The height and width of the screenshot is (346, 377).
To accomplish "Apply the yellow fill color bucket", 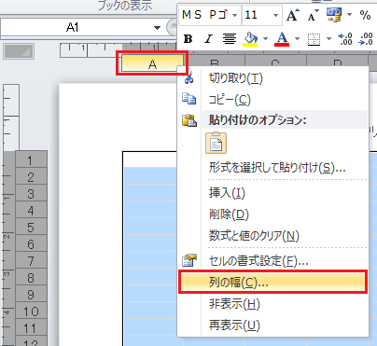I will (x=251, y=39).
